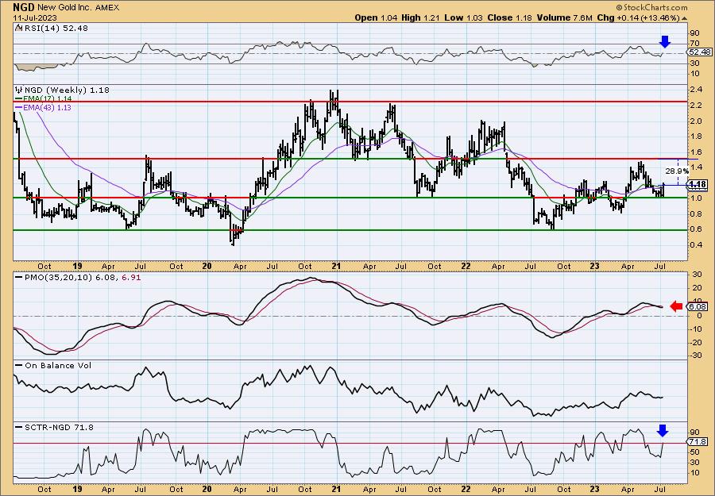
Task: Click the 'Chg +0.14 (+13.46%)' change value
Action: pyautogui.click(x=639, y=17)
